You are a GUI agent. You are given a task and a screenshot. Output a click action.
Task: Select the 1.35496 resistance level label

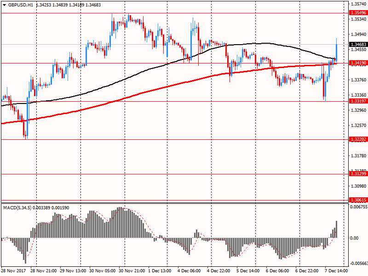[358, 13]
